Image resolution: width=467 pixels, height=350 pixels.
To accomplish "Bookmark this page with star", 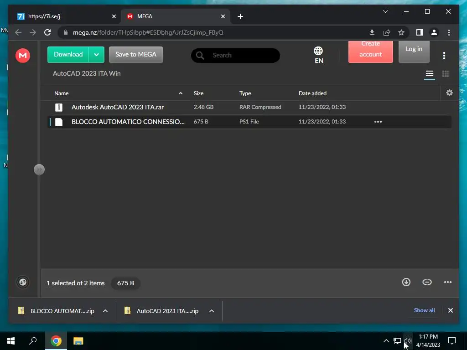I will point(401,32).
